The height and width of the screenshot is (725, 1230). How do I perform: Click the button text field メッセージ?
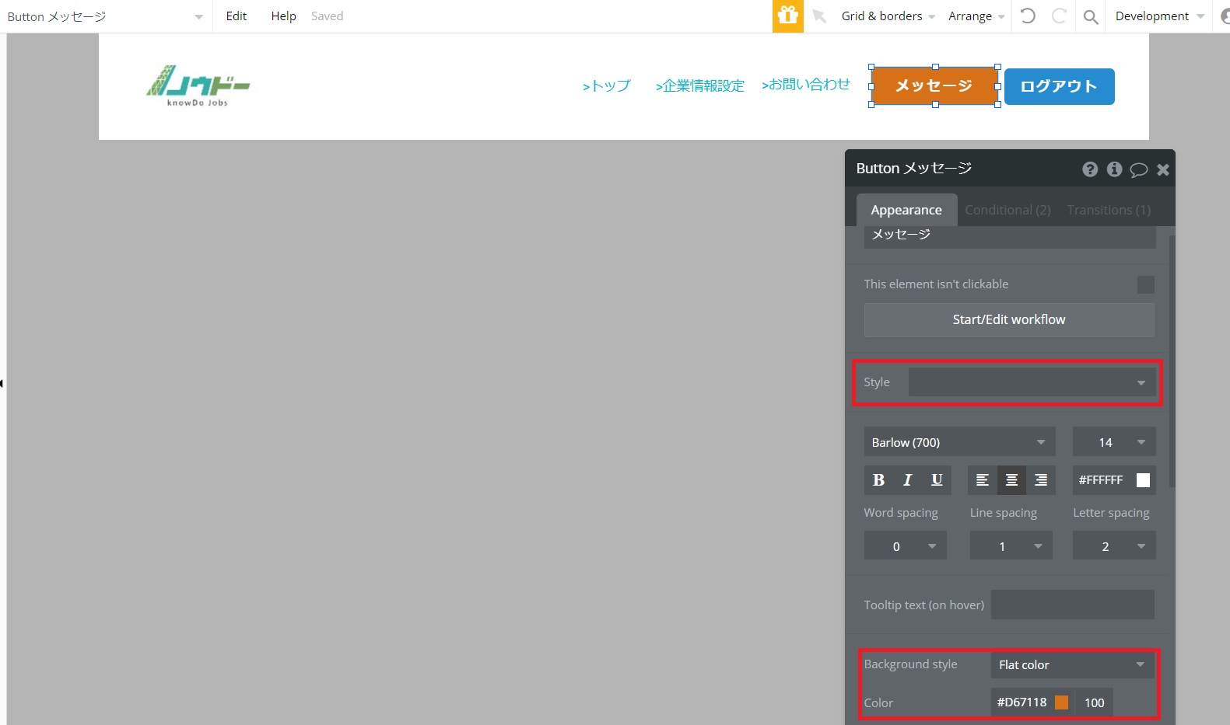click(x=1009, y=235)
